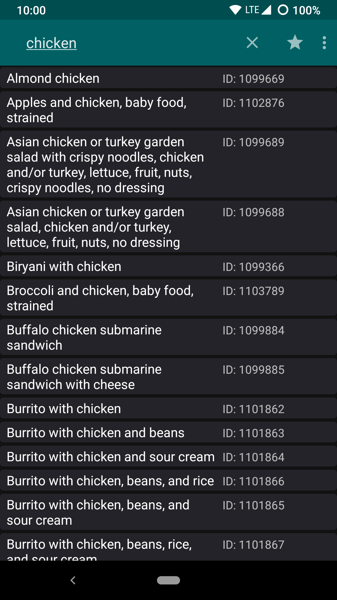This screenshot has height=600, width=337.
Task: Clear the chicken search text
Action: coord(252,43)
